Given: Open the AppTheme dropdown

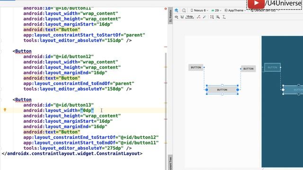Looking at the screenshot, I should click(235, 10).
